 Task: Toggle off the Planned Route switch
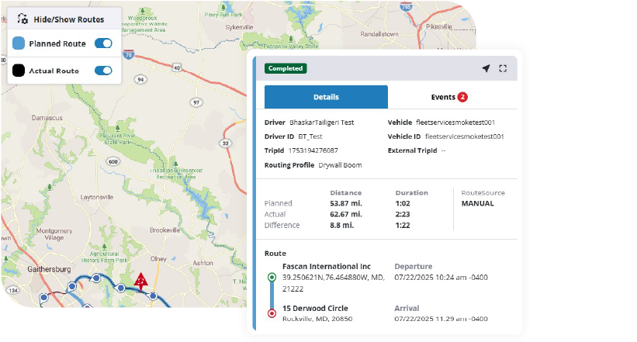click(103, 44)
